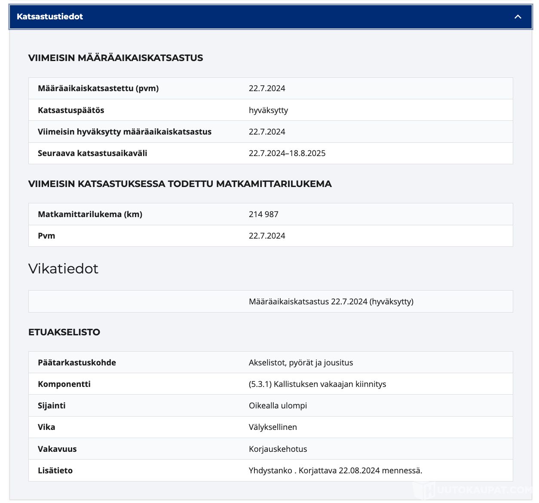This screenshot has height=503, width=539.
Task: Select the odometer value 214 987
Action: click(263, 215)
